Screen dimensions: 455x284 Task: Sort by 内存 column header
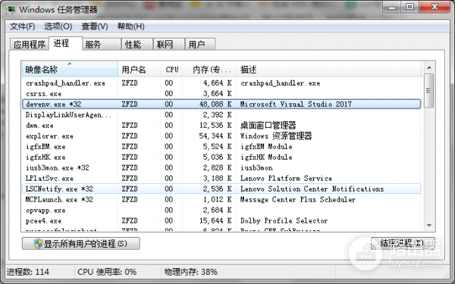209,69
